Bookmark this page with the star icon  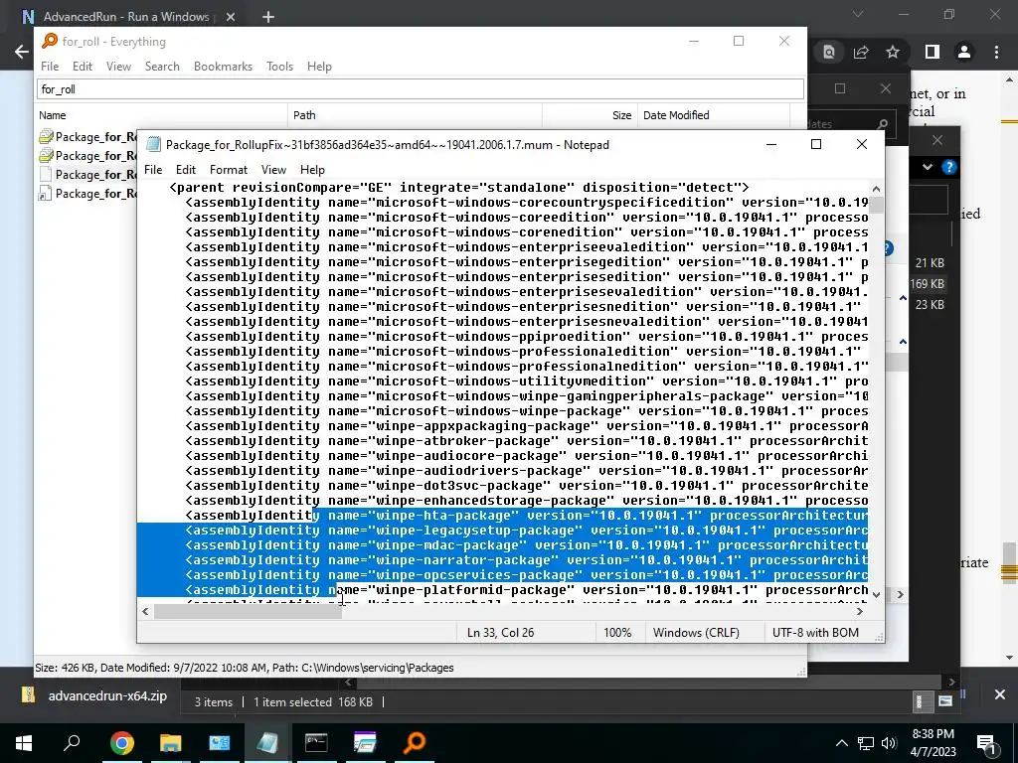pyautogui.click(x=893, y=52)
